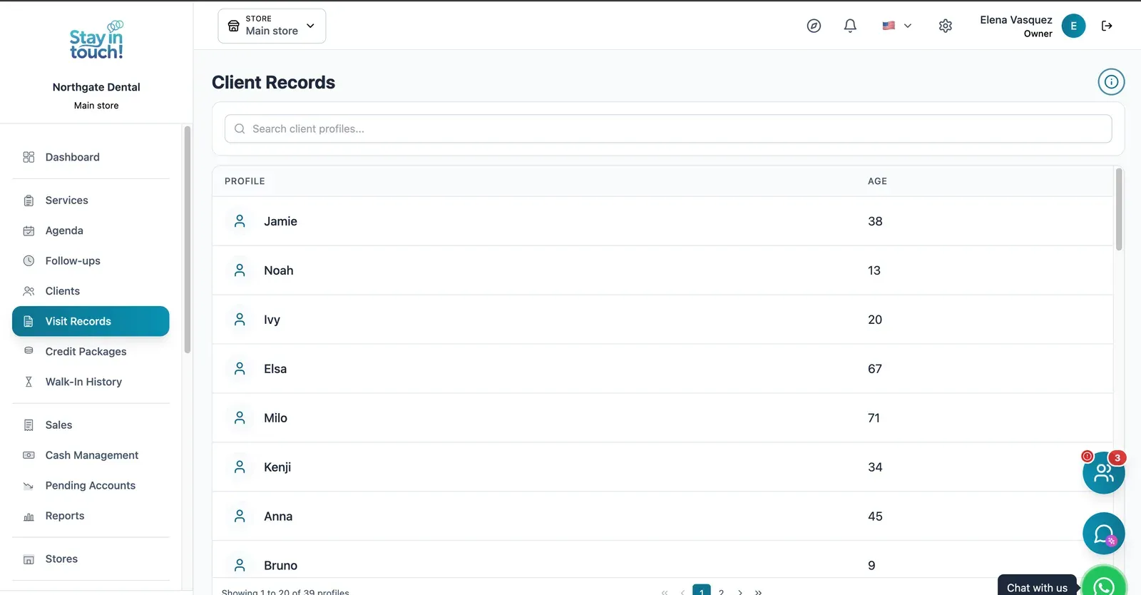Open the compass explore icon
The image size is (1141, 595).
click(814, 26)
